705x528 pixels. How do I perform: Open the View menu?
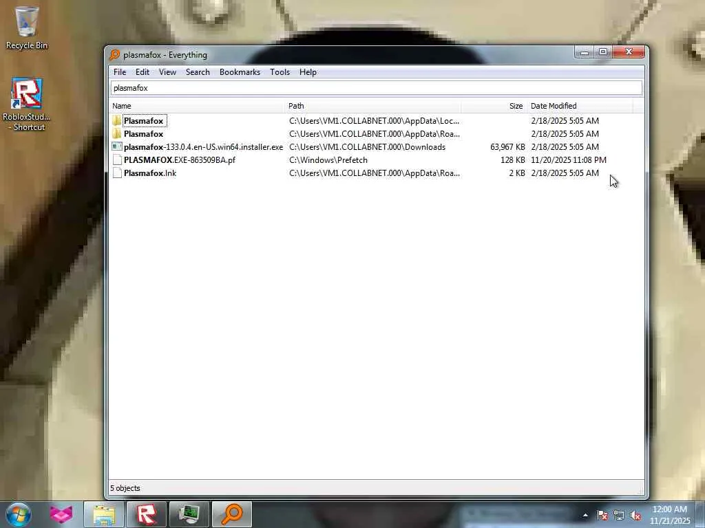click(167, 71)
